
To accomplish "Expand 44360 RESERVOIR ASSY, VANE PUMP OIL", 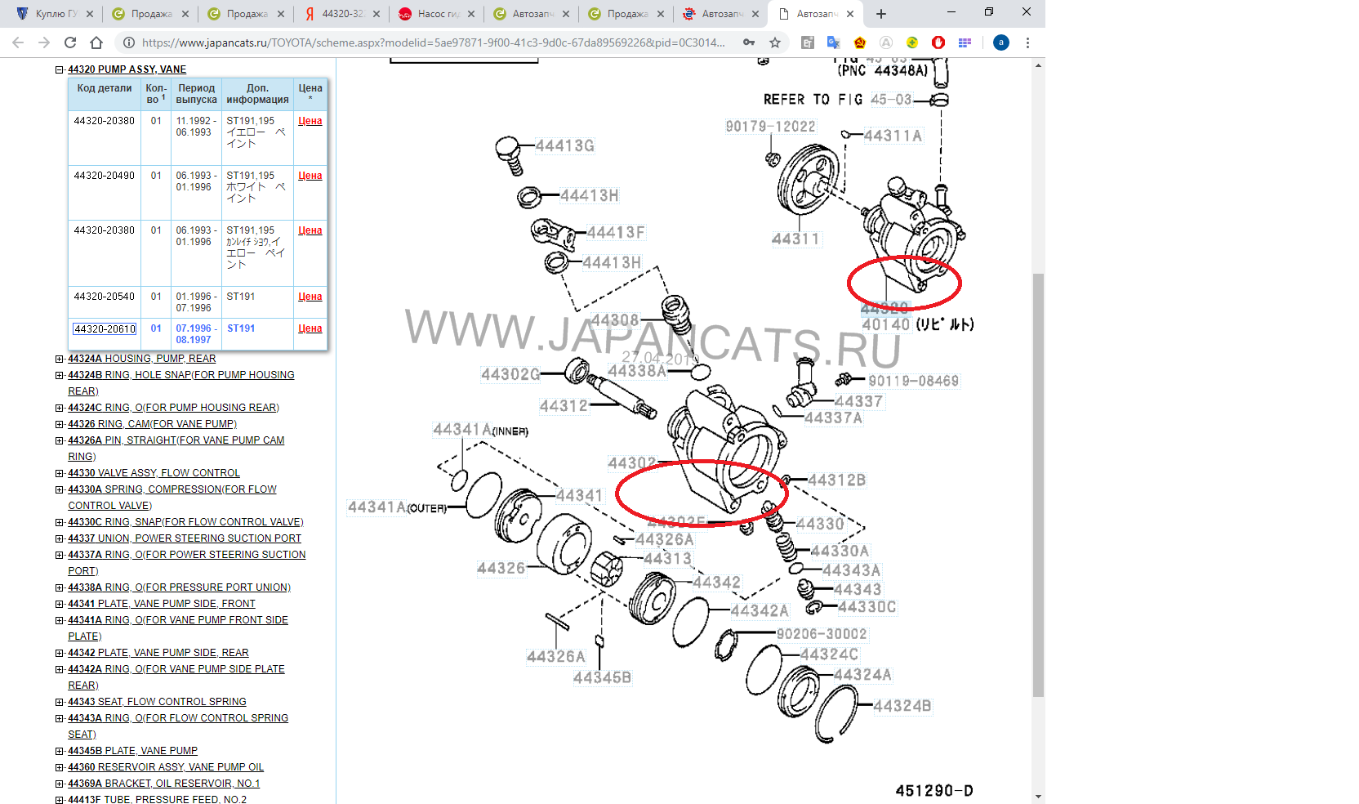I will (60, 767).
